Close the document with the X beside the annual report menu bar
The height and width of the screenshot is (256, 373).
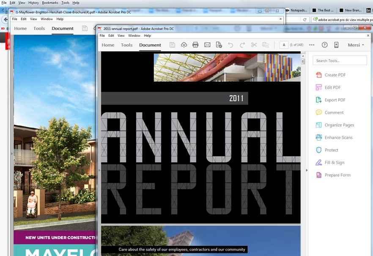(x=368, y=36)
